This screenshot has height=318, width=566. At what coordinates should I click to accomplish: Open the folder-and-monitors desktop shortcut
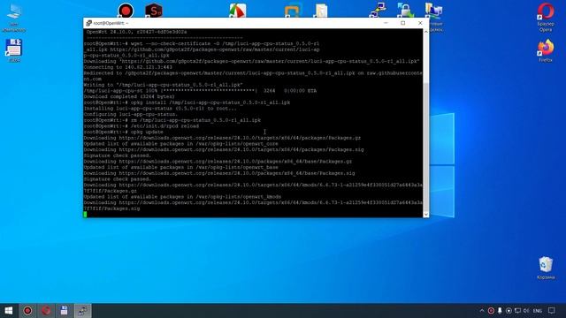pyautogui.click(x=434, y=11)
